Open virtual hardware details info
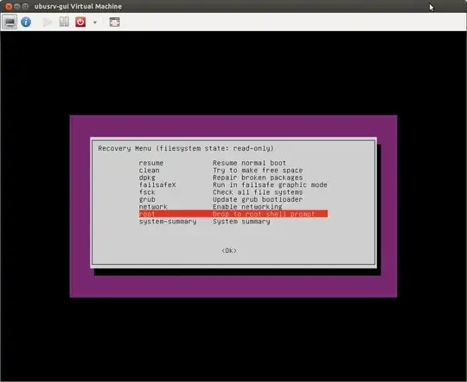The width and height of the screenshot is (467, 382). pyautogui.click(x=26, y=22)
